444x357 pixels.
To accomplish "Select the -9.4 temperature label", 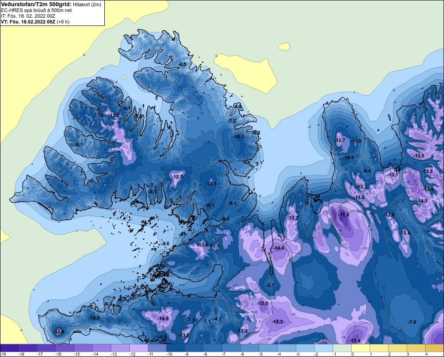I will point(366,171).
